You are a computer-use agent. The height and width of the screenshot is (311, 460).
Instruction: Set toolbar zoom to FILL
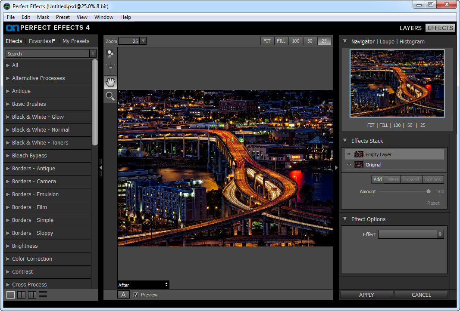point(281,41)
